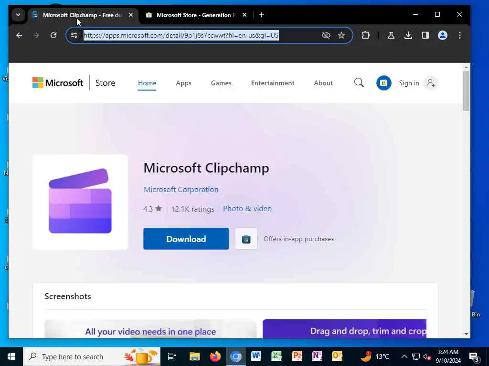Open Word from the taskbar
The height and width of the screenshot is (366, 489).
tap(256, 356)
